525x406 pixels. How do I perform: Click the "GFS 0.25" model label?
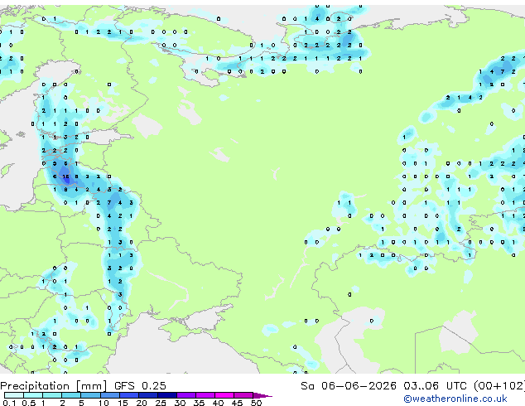[140, 386]
